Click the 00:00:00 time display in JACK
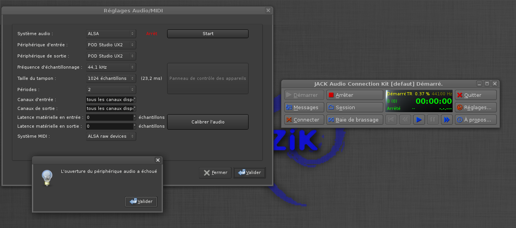Viewport: 516px width, 228px height. (x=433, y=101)
